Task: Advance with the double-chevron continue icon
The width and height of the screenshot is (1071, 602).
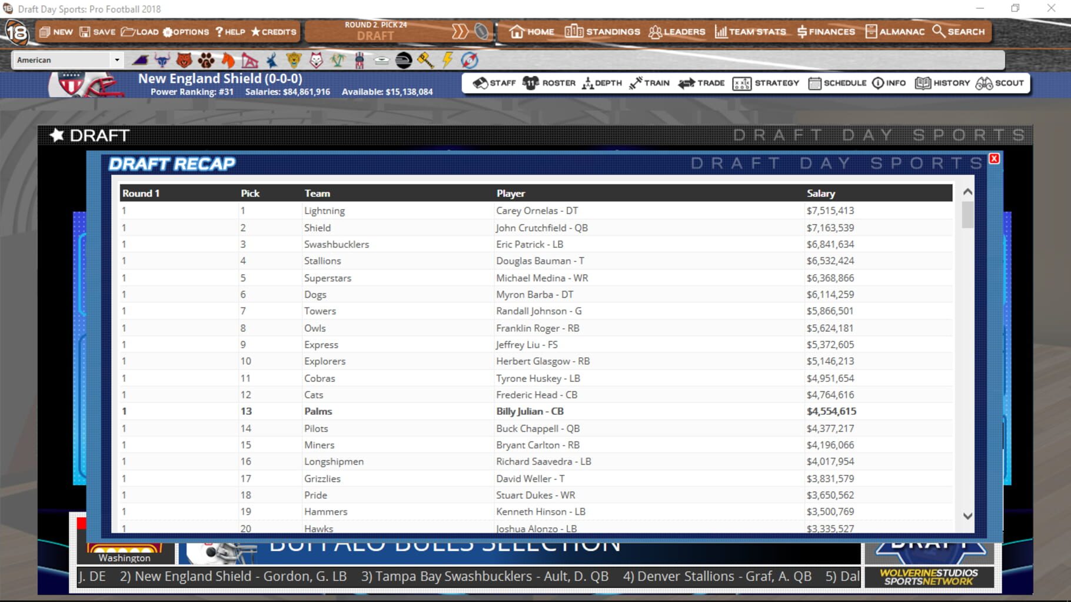Action: tap(460, 32)
